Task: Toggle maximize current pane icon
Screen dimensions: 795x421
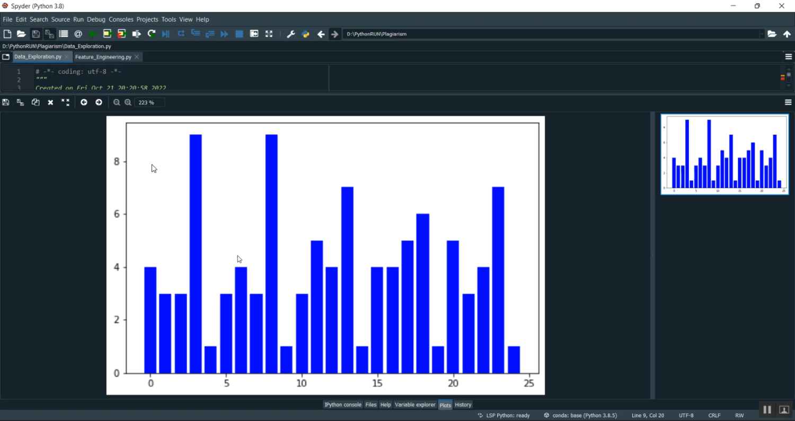Action: (269, 34)
